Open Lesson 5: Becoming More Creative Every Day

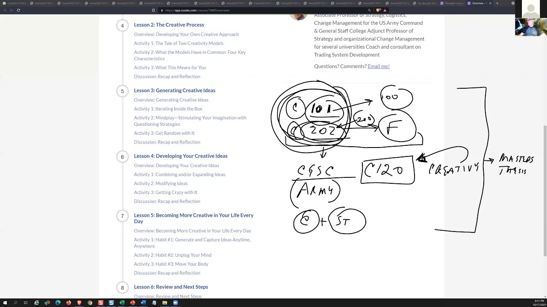pos(194,218)
